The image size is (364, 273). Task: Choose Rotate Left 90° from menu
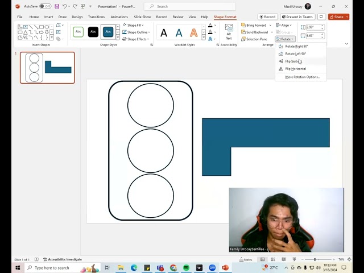[301, 53]
